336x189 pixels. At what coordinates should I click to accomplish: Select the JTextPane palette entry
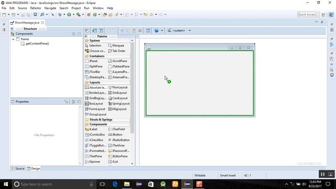click(93, 156)
